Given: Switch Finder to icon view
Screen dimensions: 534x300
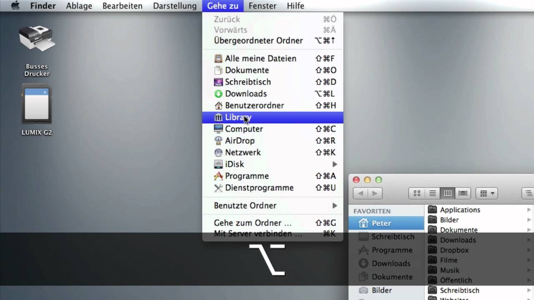Looking at the screenshot, I should (416, 193).
